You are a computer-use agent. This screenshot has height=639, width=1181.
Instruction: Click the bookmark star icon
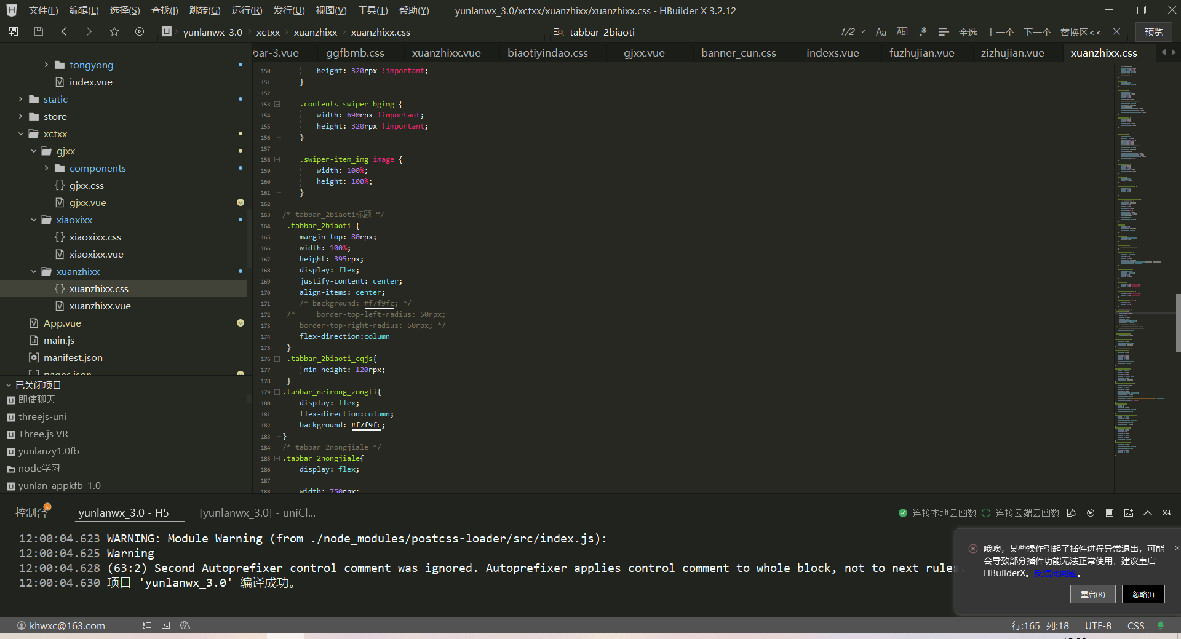click(x=114, y=31)
